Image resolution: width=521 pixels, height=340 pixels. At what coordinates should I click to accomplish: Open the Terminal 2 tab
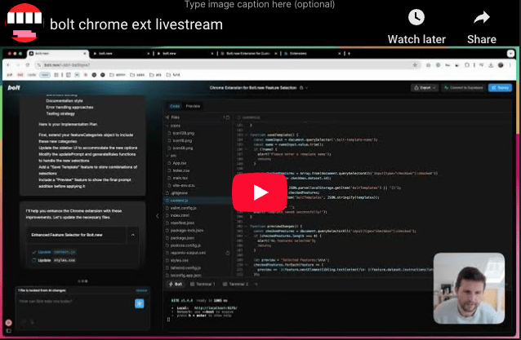[x=235, y=285]
